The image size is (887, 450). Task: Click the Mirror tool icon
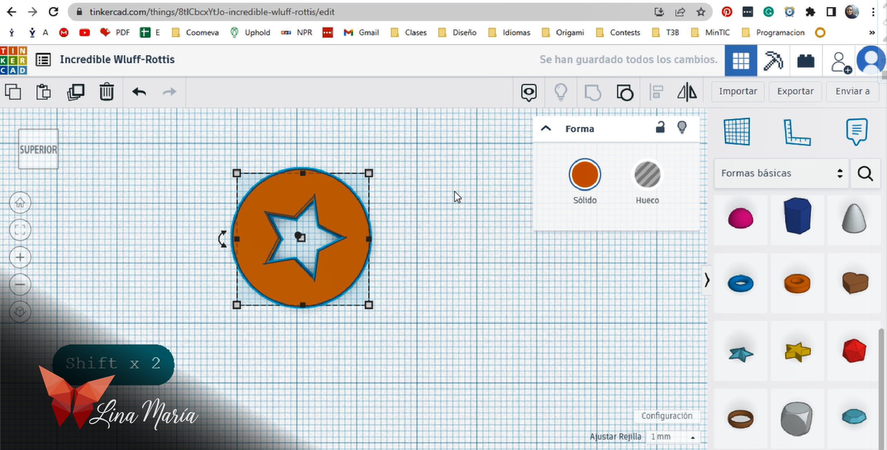(687, 92)
